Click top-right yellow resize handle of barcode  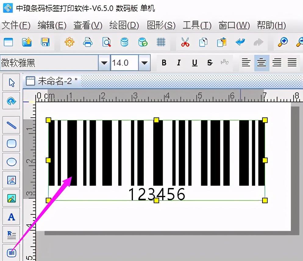pyautogui.click(x=265, y=120)
